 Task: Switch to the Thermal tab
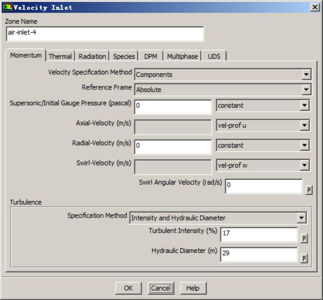point(60,56)
